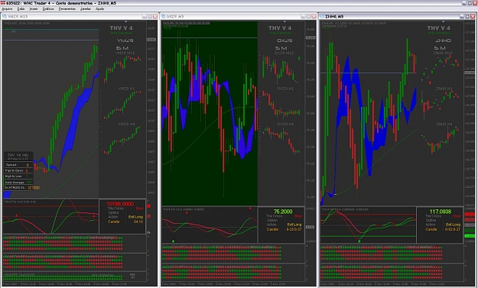The width and height of the screenshot is (478, 288).
Task: Open the Janelas menu
Action: tap(86, 9)
